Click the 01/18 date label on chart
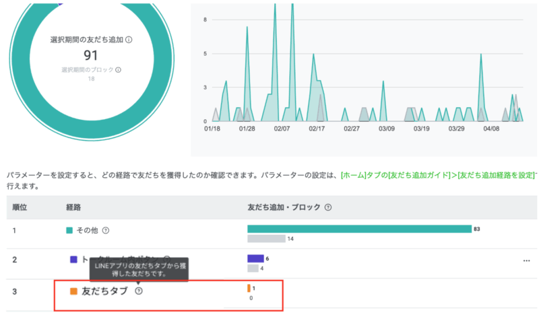Image resolution: width=539 pixels, height=317 pixels. [x=212, y=129]
